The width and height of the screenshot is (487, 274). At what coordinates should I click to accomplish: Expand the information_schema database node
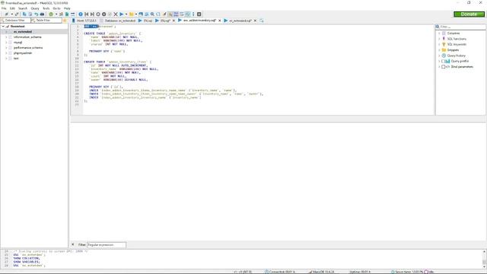coord(6,37)
